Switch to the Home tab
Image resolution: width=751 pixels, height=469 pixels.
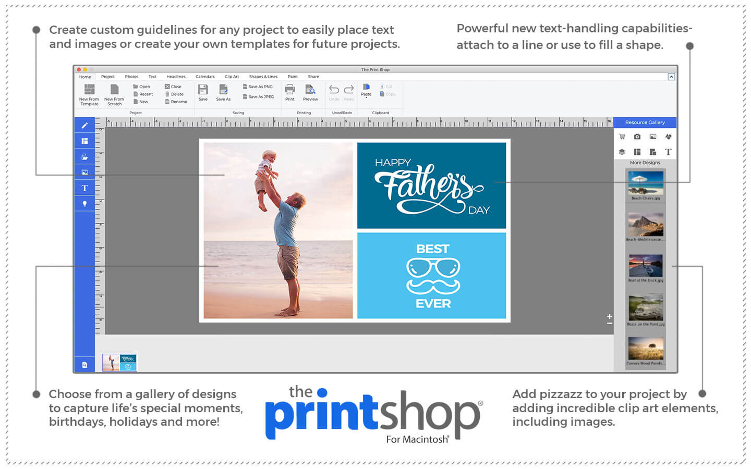(85, 77)
